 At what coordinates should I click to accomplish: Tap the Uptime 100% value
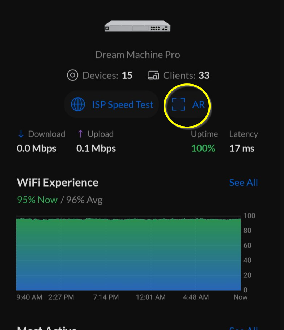click(x=203, y=149)
